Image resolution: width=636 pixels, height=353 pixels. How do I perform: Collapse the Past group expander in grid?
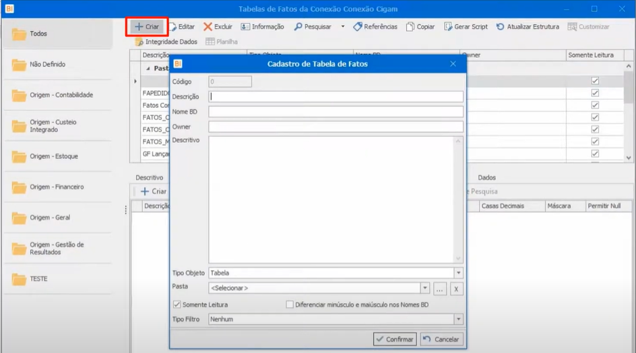(148, 69)
